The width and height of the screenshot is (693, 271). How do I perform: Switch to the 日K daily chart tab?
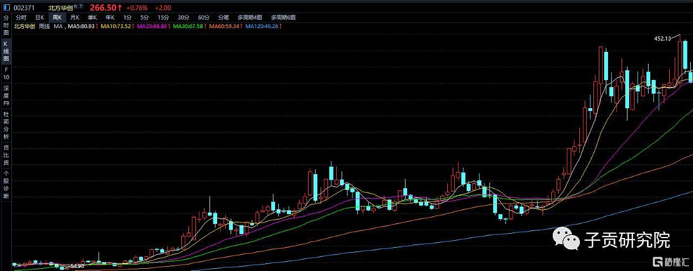(40, 17)
